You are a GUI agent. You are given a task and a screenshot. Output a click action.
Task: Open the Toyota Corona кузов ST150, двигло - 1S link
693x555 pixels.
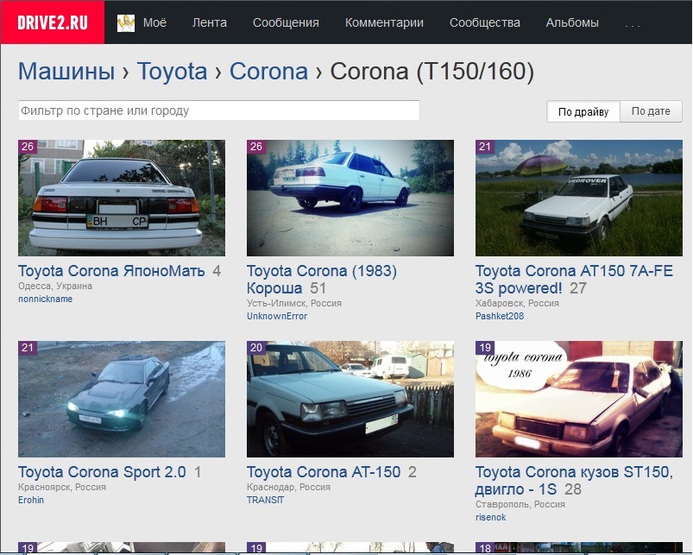tap(574, 480)
